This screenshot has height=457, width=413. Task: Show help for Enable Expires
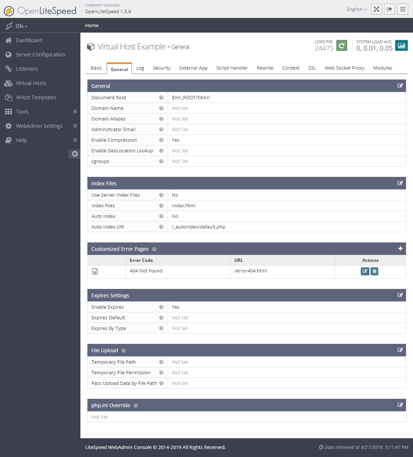coord(161,307)
